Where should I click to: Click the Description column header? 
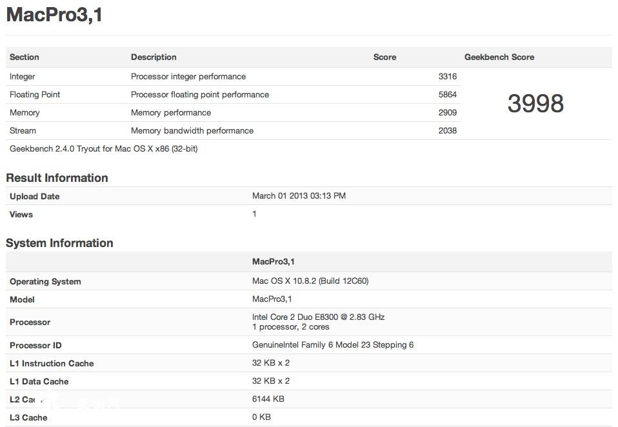[154, 57]
